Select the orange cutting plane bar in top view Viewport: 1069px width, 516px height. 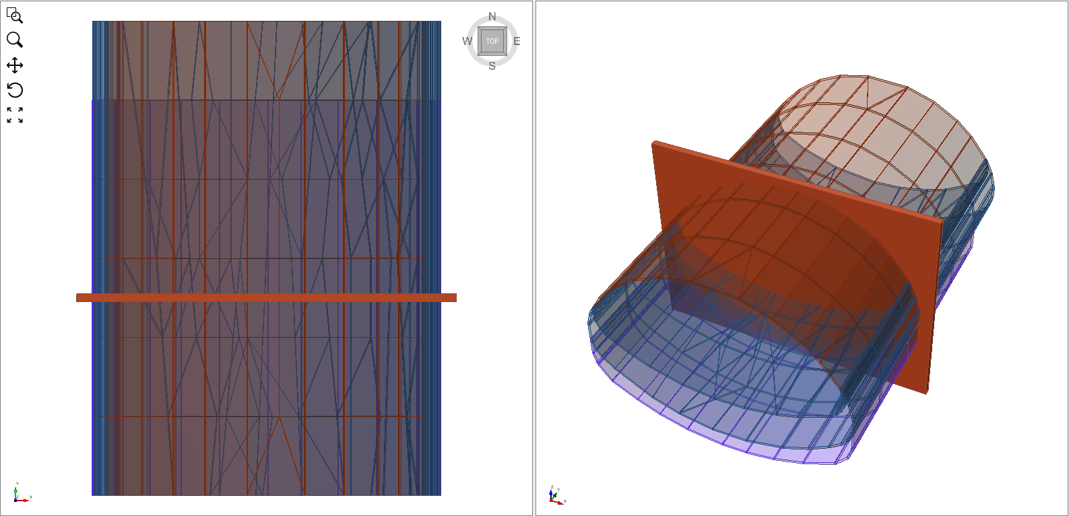[x=266, y=297]
